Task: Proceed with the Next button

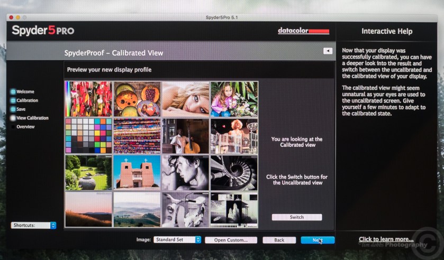Action: coord(318,240)
